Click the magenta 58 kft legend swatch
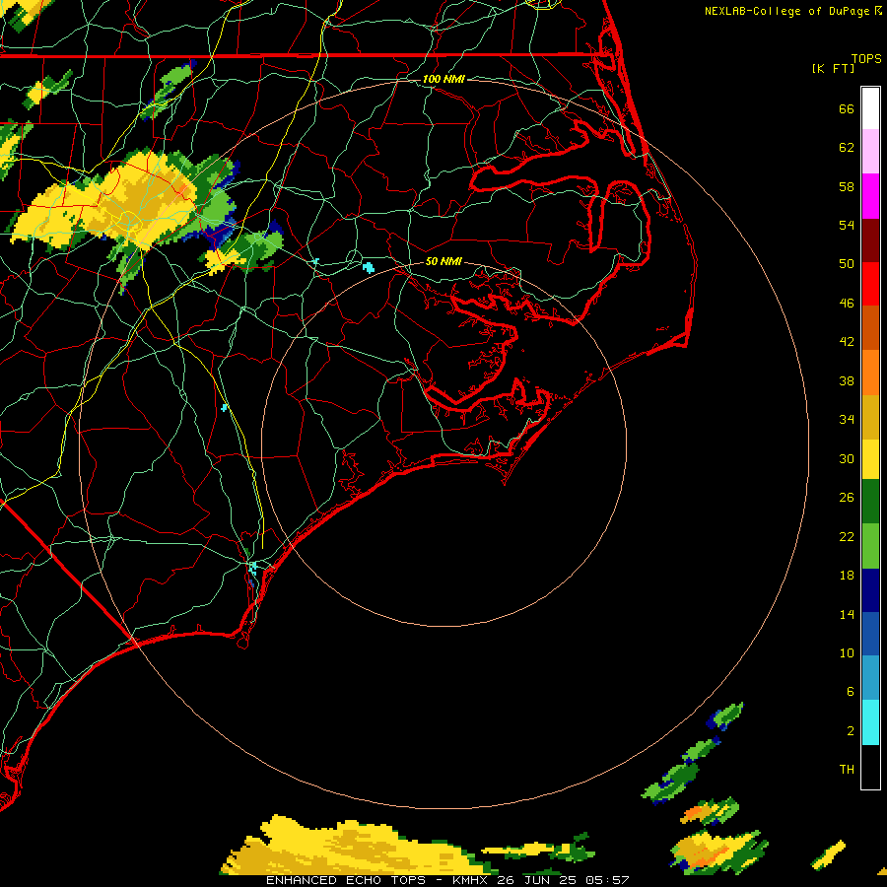The height and width of the screenshot is (887, 887). tap(870, 196)
